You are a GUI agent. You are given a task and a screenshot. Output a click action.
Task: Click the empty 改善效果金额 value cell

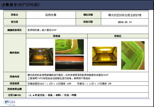(x=87, y=89)
